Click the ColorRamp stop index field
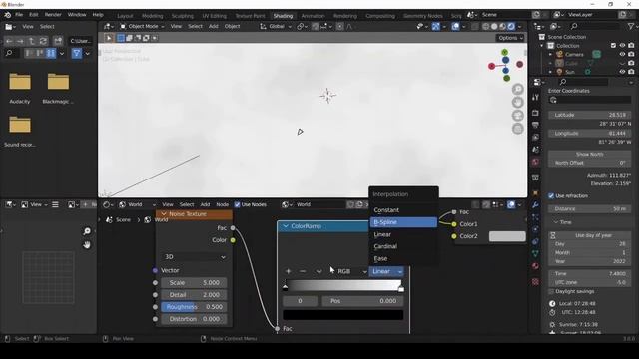 (300, 301)
